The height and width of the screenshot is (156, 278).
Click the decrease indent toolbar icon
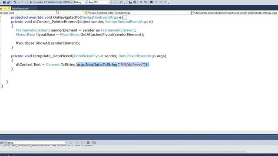point(130,2)
